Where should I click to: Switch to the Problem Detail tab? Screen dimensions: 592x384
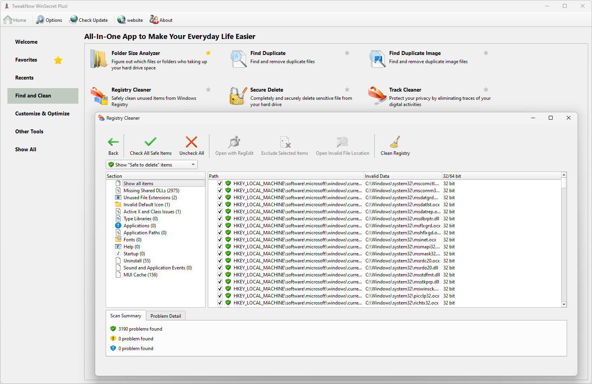166,316
